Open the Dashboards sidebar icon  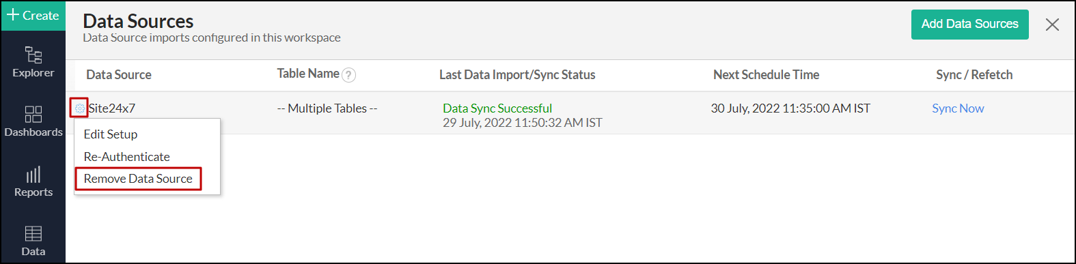33,121
